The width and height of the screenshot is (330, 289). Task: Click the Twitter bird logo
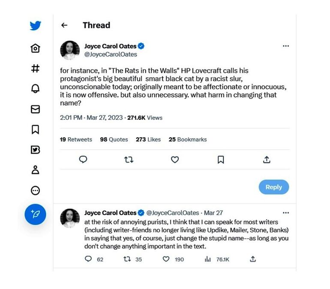[x=36, y=26]
